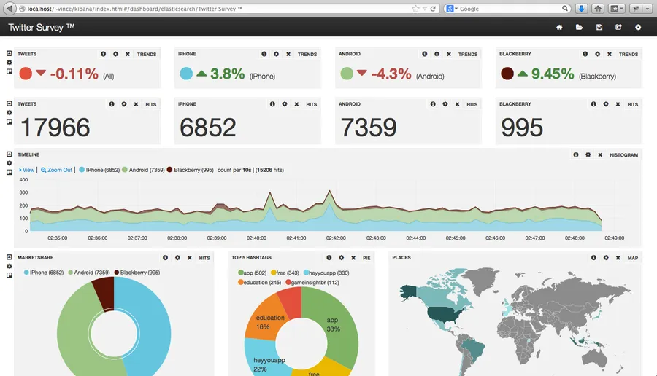This screenshot has width=657, height=376.
Task: Configure the Tweets trends panel gear
Action: tap(115, 54)
